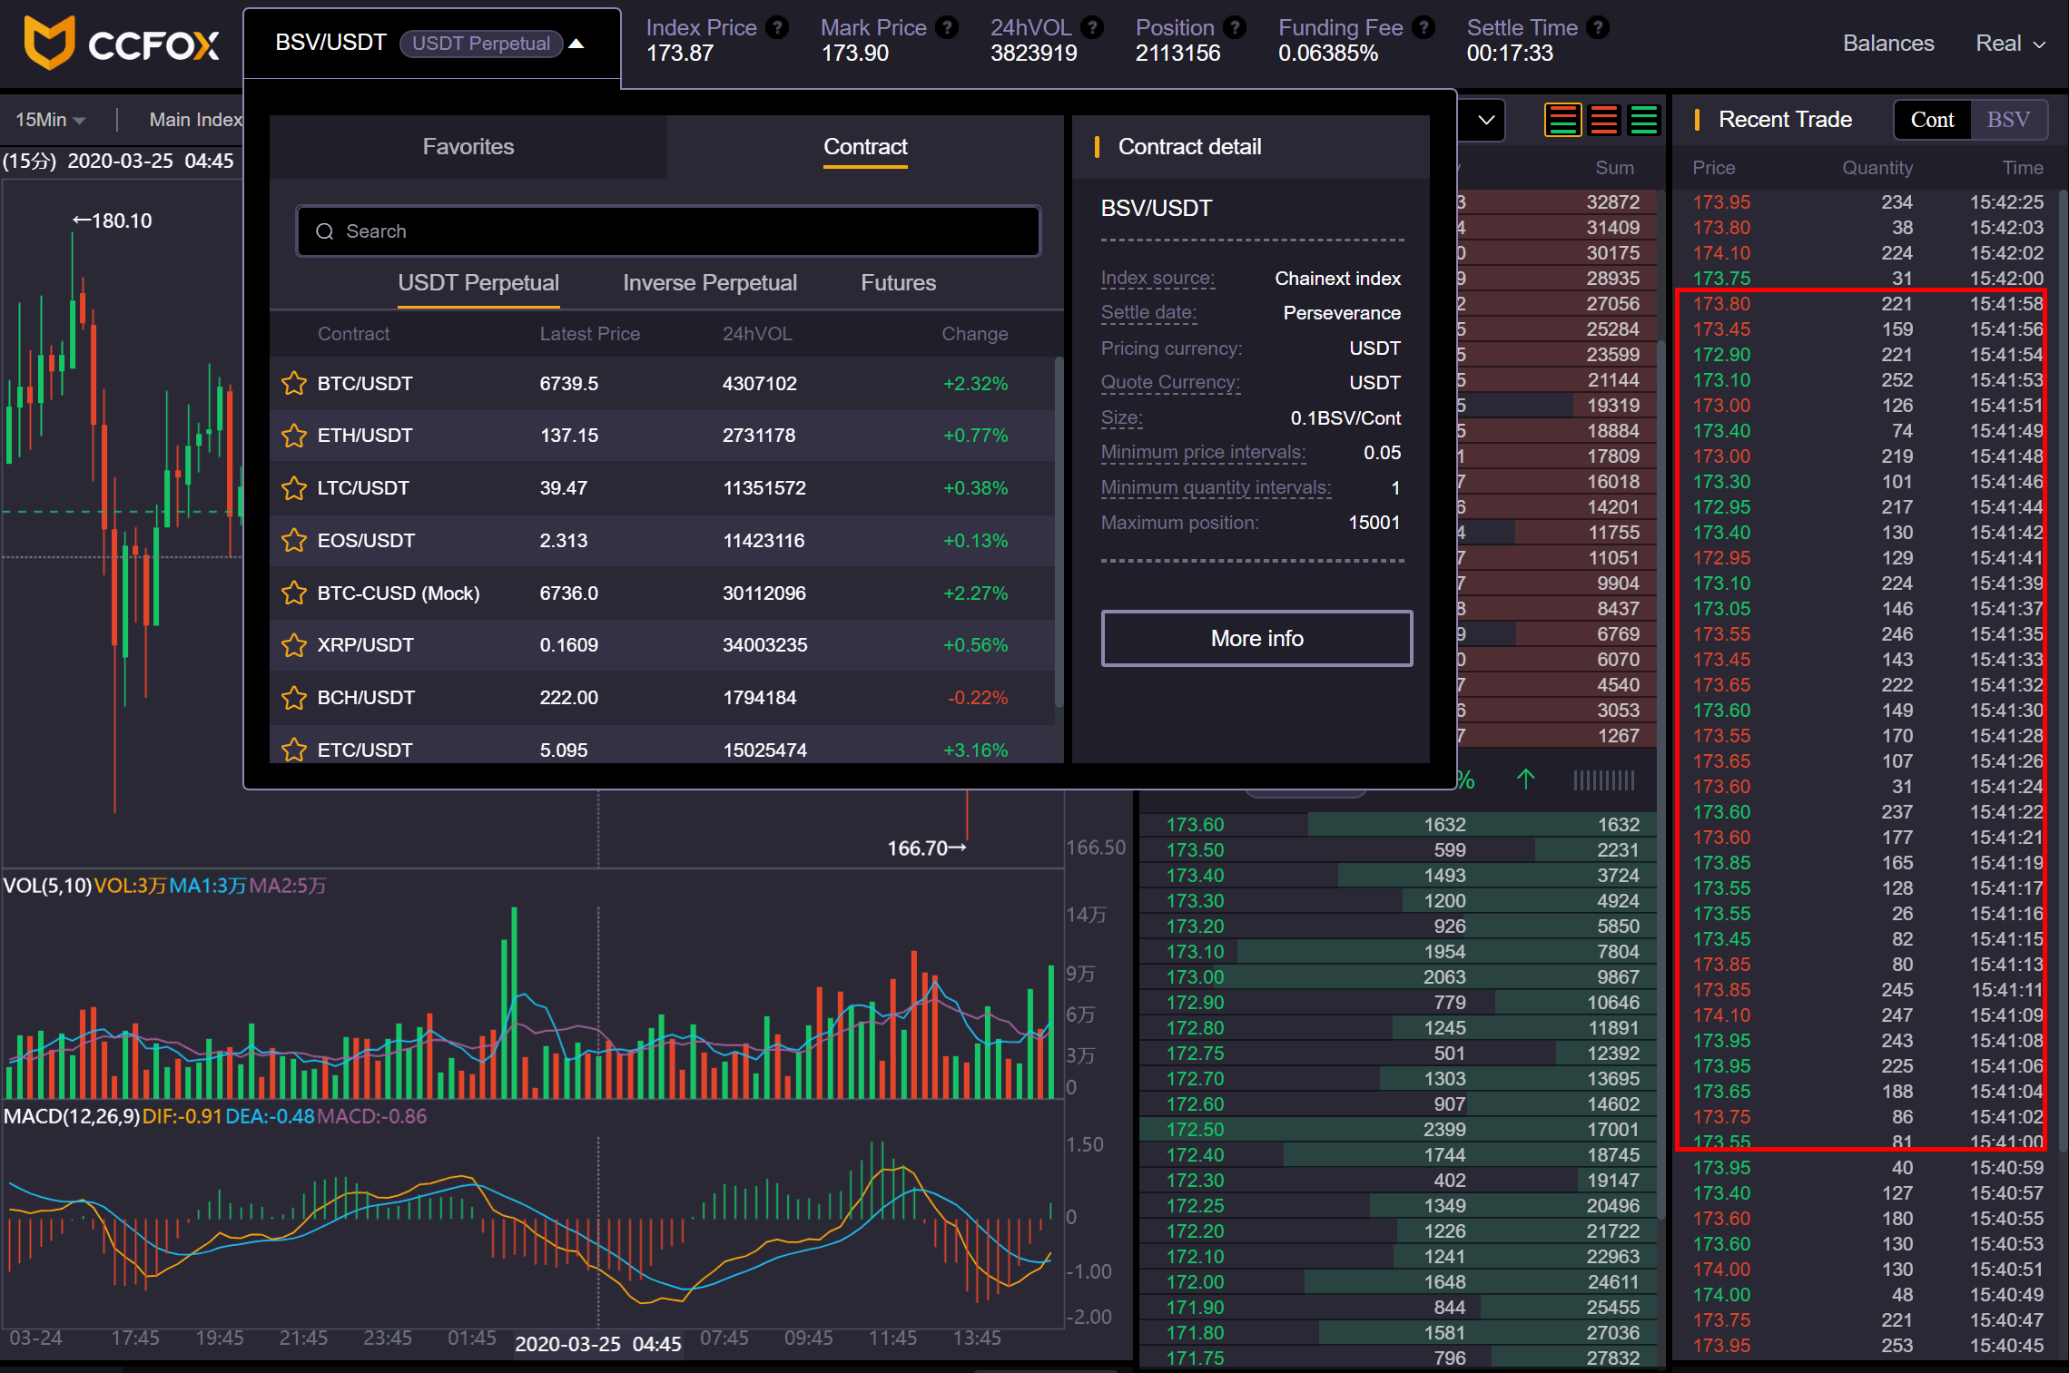
Task: Favorite the ETC/USDT contract star
Action: pos(294,750)
